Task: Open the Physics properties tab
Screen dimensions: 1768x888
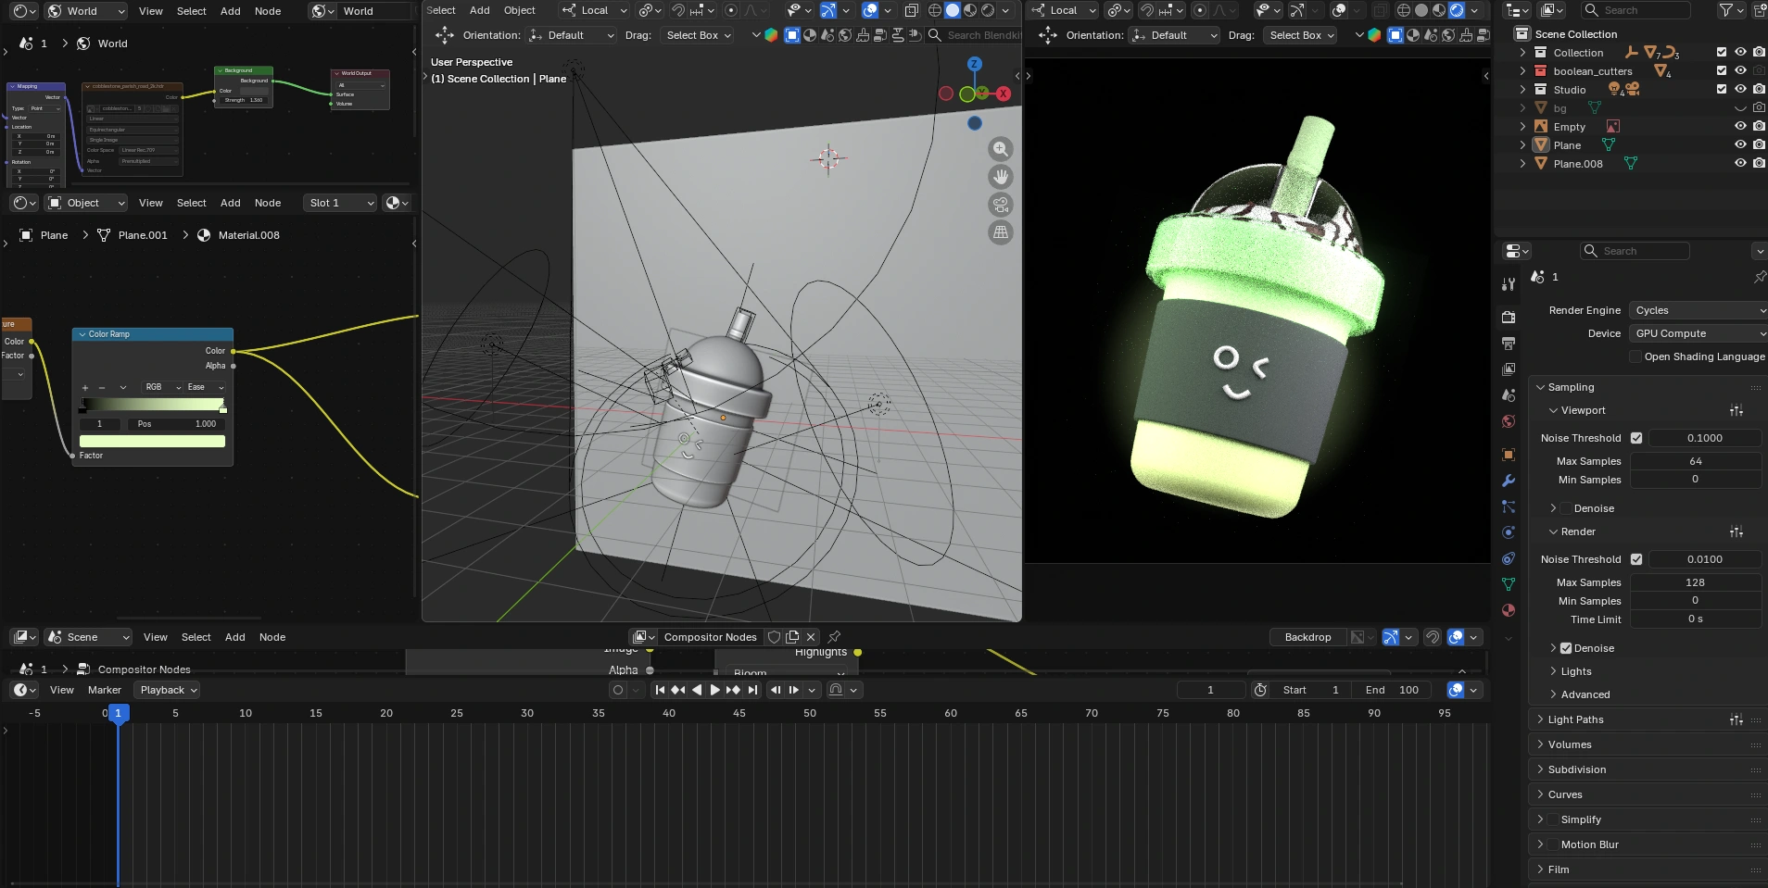Action: pyautogui.click(x=1509, y=532)
